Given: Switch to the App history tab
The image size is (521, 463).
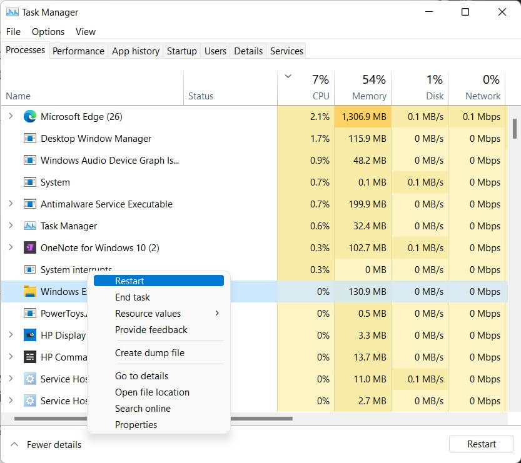Looking at the screenshot, I should point(136,51).
